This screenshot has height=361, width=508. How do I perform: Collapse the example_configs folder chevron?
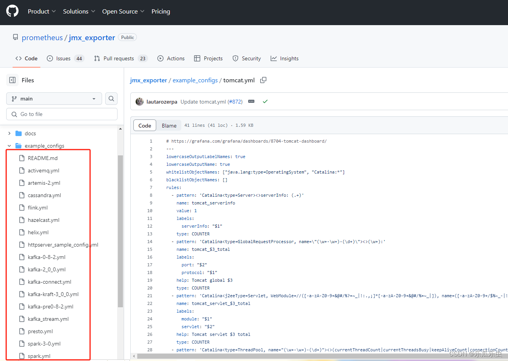point(9,146)
